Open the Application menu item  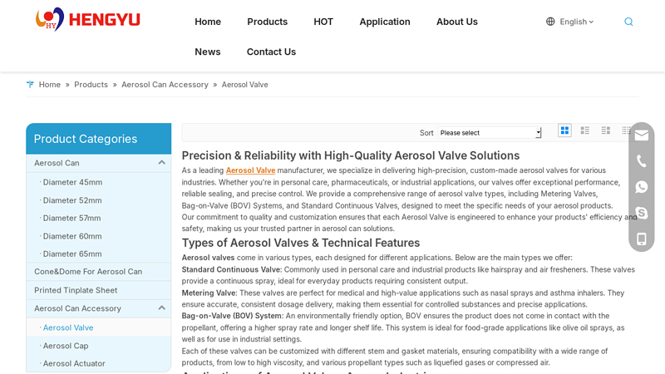click(x=385, y=22)
